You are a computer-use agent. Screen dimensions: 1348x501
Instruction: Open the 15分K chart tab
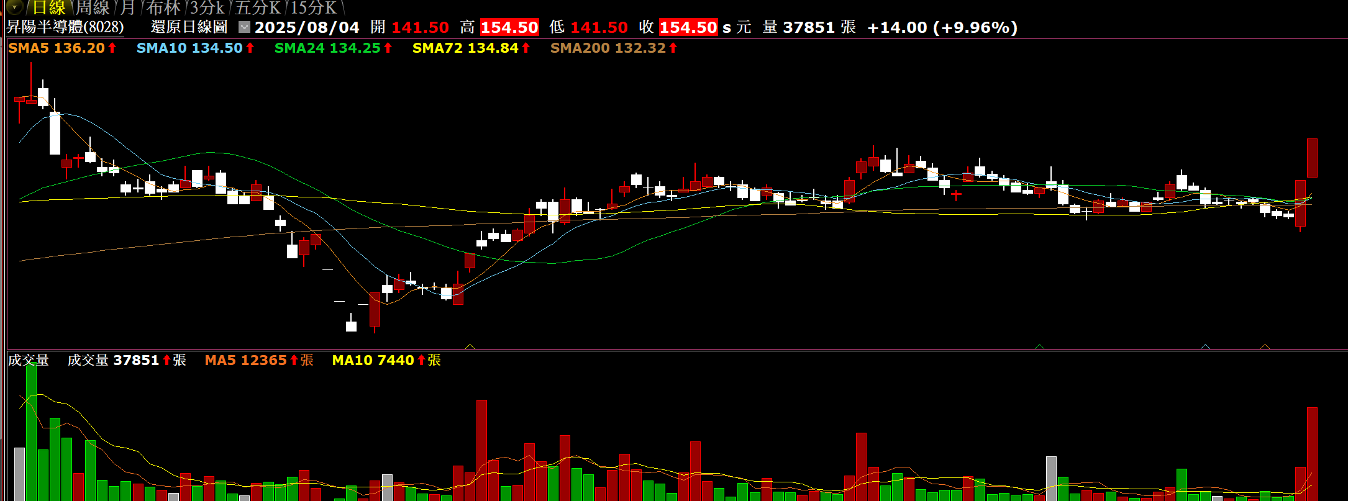314,8
